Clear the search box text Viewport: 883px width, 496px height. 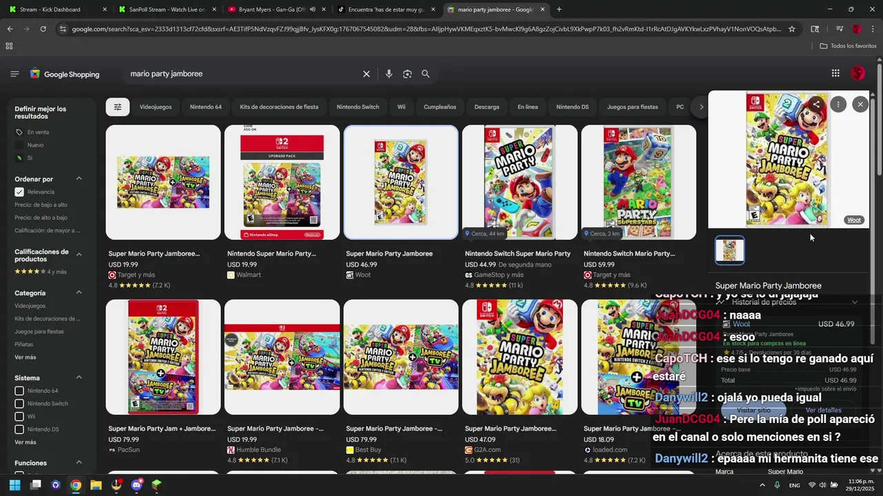[366, 74]
